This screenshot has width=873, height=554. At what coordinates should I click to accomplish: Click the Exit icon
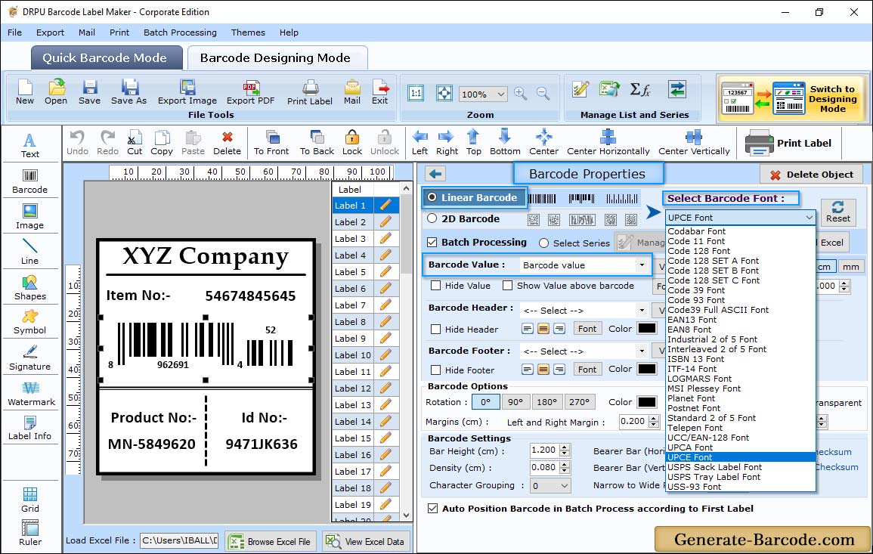tap(380, 92)
